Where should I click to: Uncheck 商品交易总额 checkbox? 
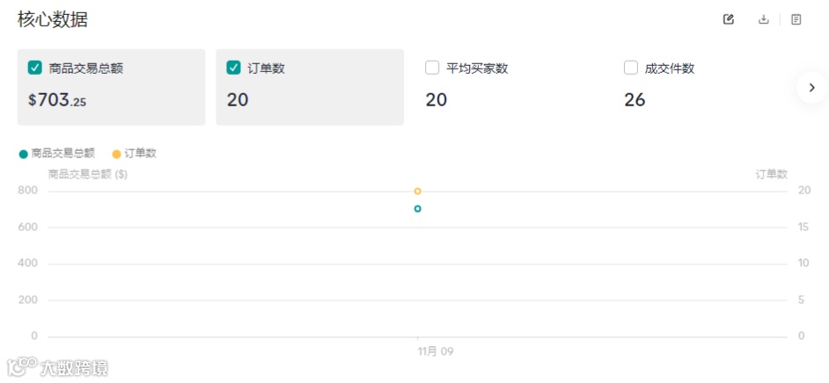coord(35,68)
